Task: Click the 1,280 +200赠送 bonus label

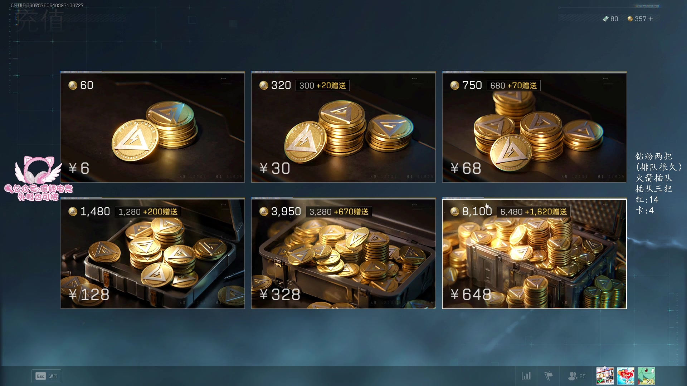Action: tap(148, 212)
